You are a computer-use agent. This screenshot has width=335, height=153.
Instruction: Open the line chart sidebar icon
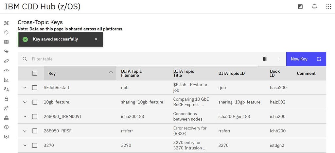tap(6, 80)
